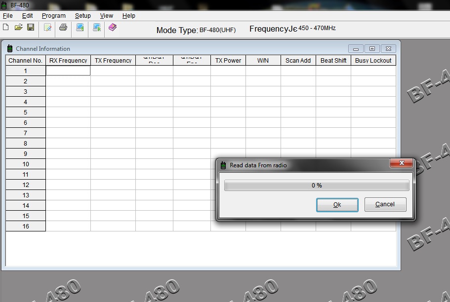Click the TX Frequency column header
450x302 pixels.
(x=113, y=61)
